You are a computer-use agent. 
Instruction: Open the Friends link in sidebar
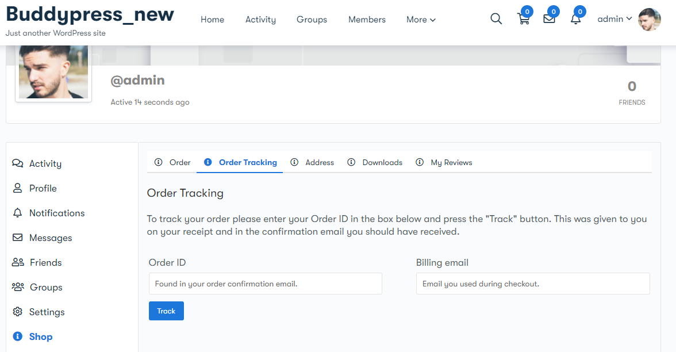click(46, 262)
